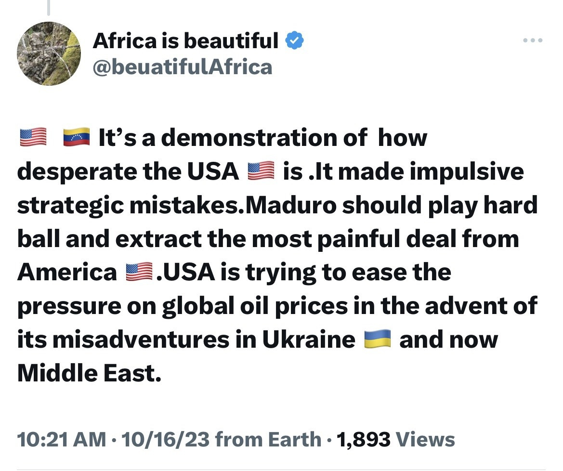Open the Africa is beautiful profile picture
The height and width of the screenshot is (471, 563).
(x=48, y=53)
